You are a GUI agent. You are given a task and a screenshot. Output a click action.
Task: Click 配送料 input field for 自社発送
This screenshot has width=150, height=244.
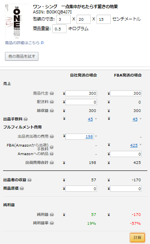click(x=81, y=102)
